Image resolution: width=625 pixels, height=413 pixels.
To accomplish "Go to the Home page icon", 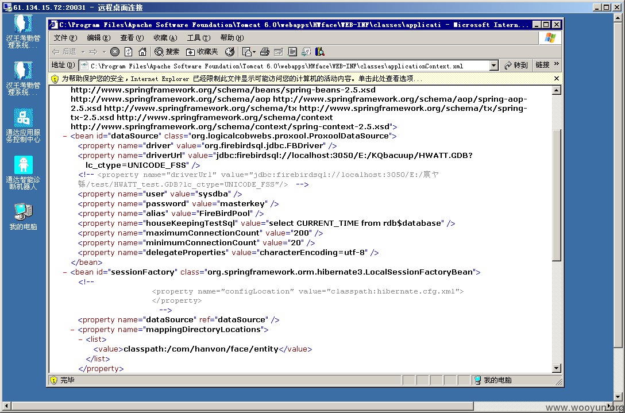I will click(x=142, y=52).
